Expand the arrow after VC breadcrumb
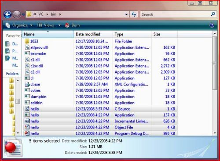220x161 pixels. coord(47,14)
